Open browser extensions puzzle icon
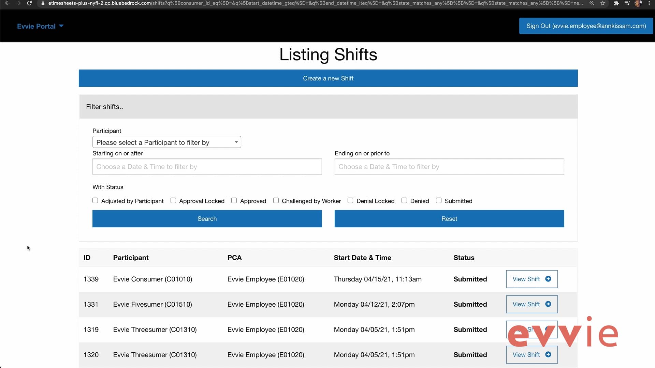This screenshot has width=655, height=368. [616, 3]
